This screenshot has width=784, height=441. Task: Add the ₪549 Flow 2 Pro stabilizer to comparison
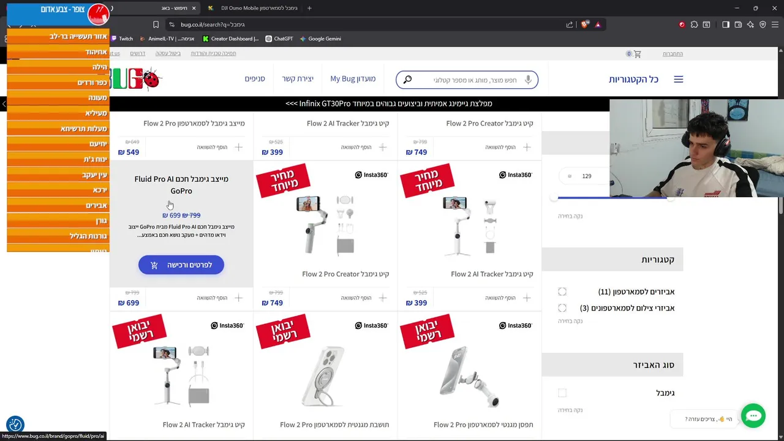click(219, 147)
